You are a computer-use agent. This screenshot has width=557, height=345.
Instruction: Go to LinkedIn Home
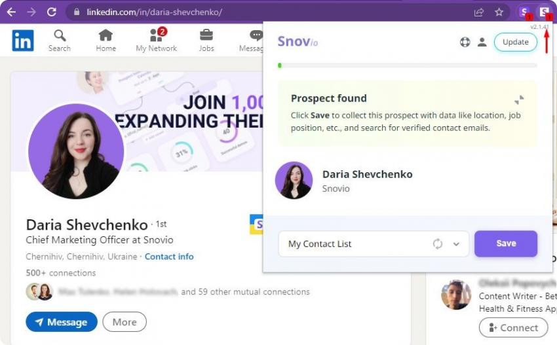point(106,41)
